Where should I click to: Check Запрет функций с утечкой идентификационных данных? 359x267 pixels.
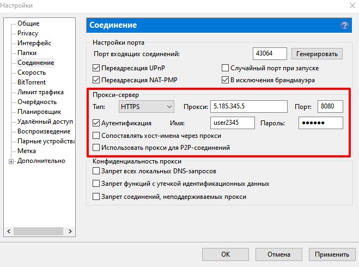pyautogui.click(x=96, y=184)
